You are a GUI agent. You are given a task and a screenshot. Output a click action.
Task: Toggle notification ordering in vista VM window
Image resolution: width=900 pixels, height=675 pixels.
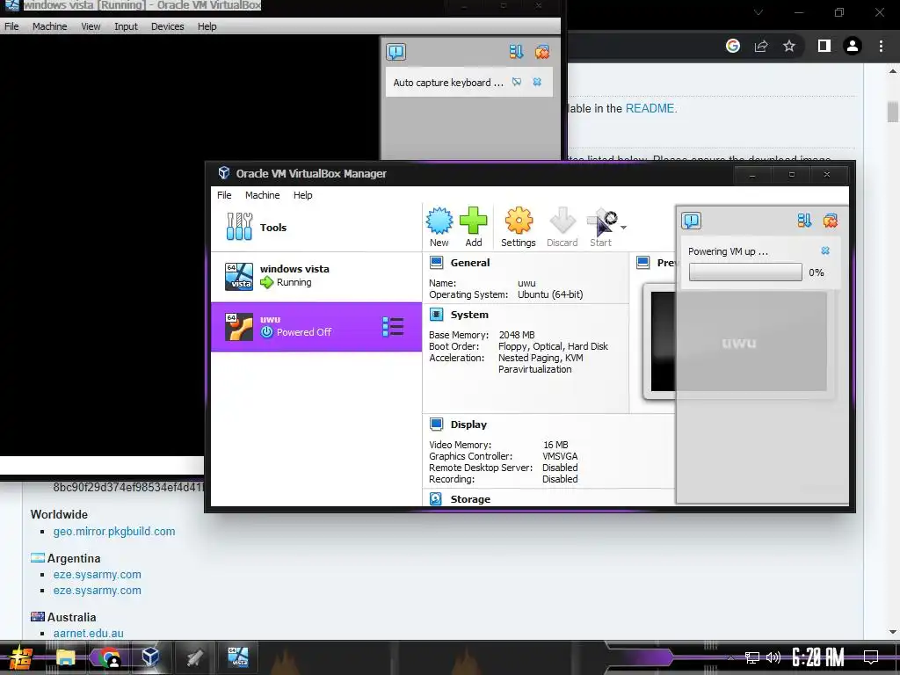click(x=516, y=52)
